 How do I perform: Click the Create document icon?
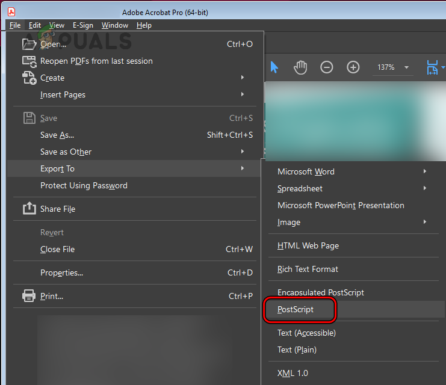point(29,78)
